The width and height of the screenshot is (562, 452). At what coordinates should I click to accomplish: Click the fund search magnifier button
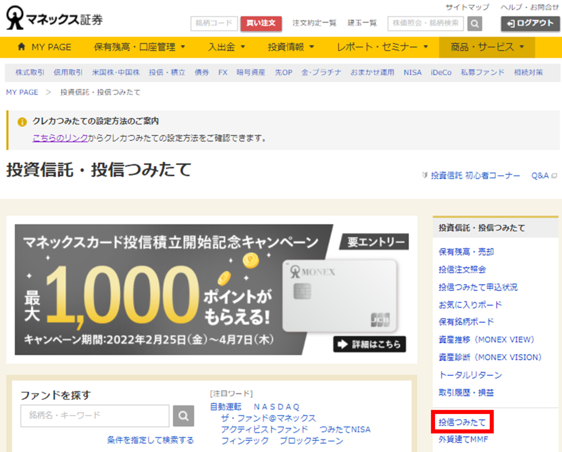click(184, 415)
